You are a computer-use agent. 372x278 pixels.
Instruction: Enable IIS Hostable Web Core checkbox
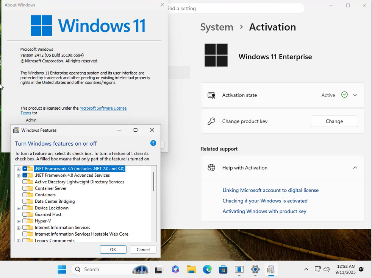[x=25, y=234]
